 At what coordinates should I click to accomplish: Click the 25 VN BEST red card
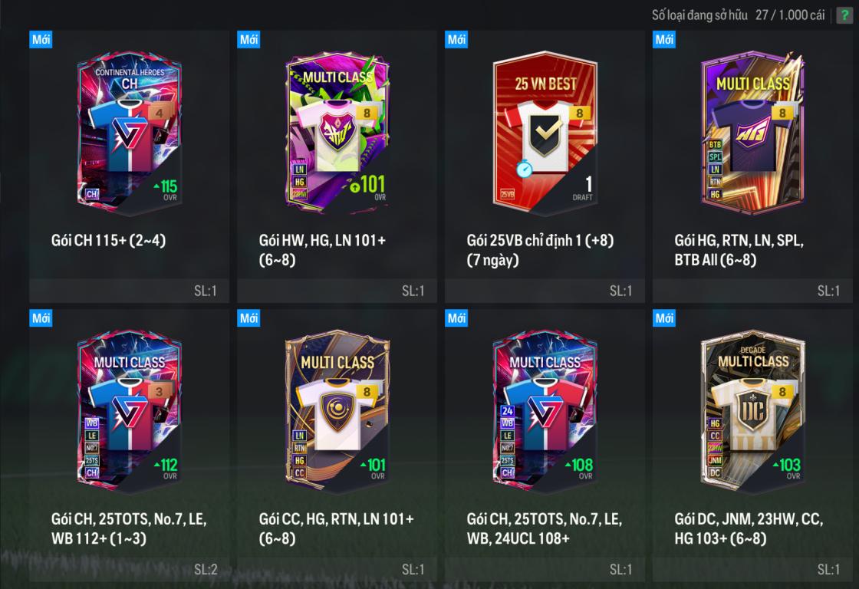pyautogui.click(x=545, y=132)
